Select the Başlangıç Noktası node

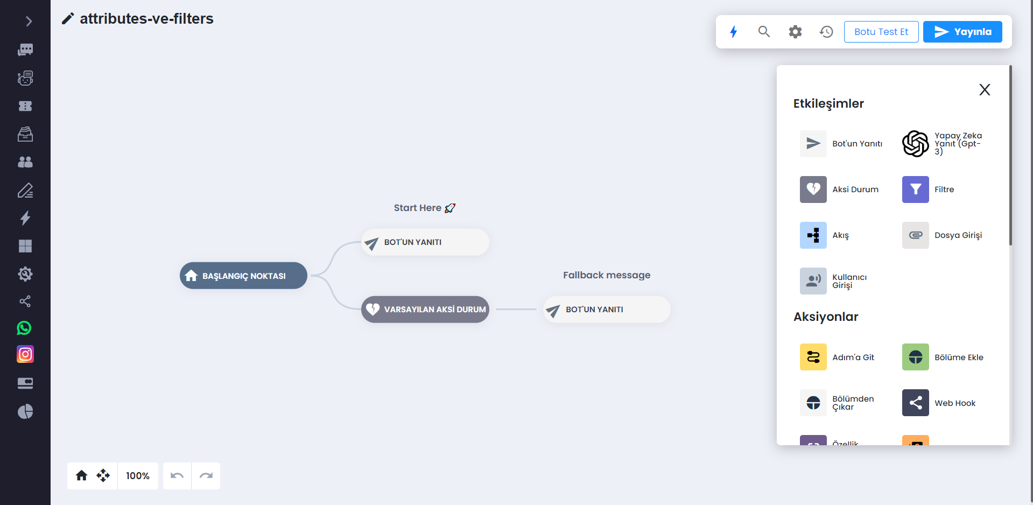click(243, 276)
